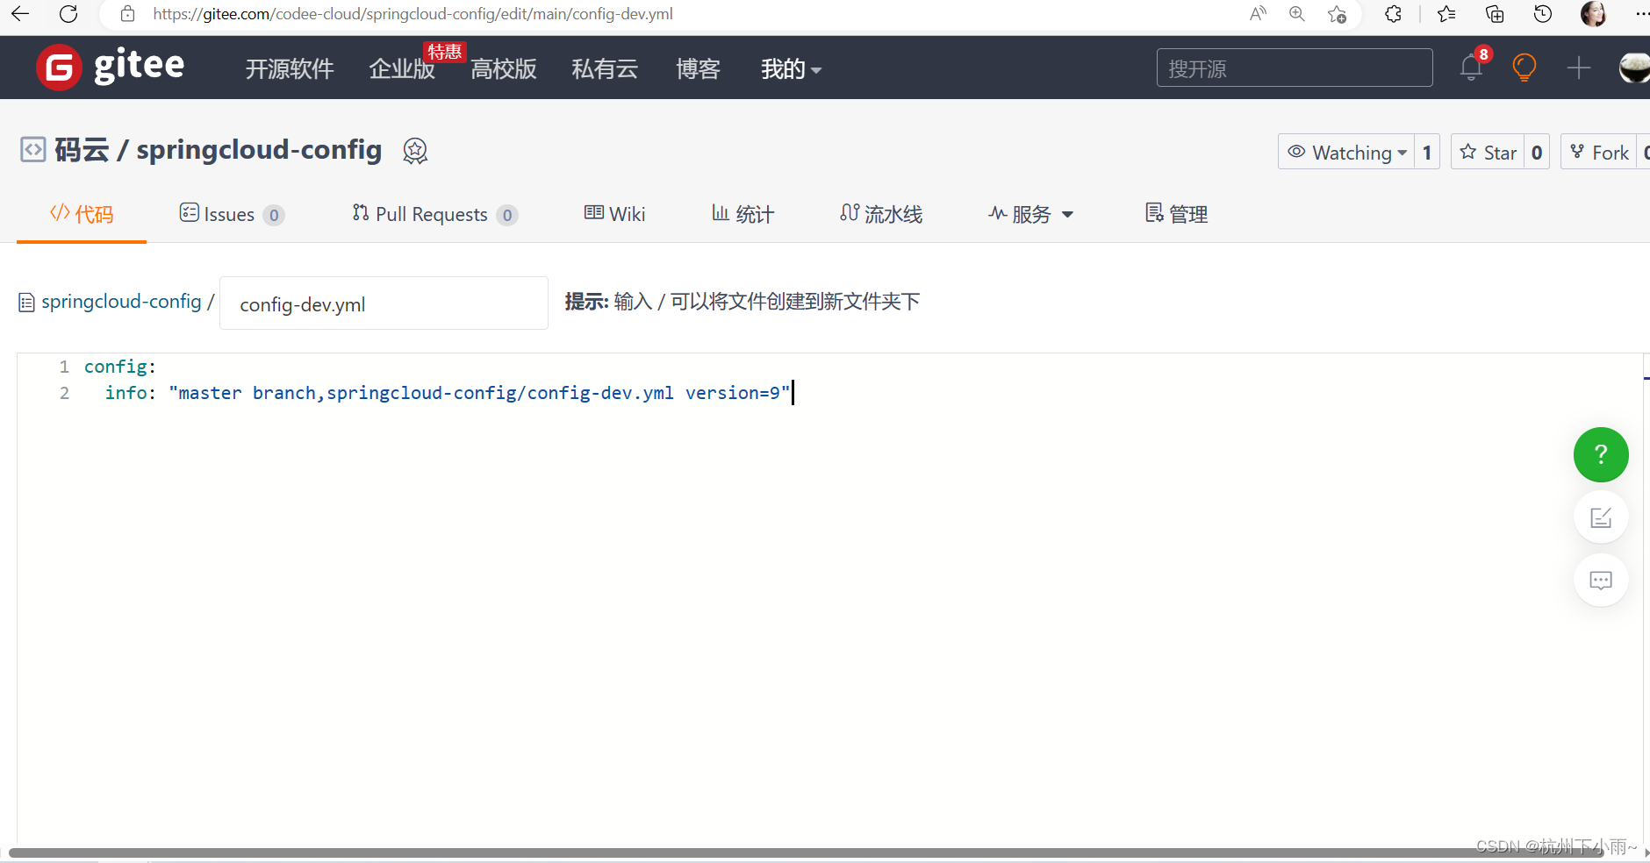Click the orange lightbulb icon

coord(1524,67)
